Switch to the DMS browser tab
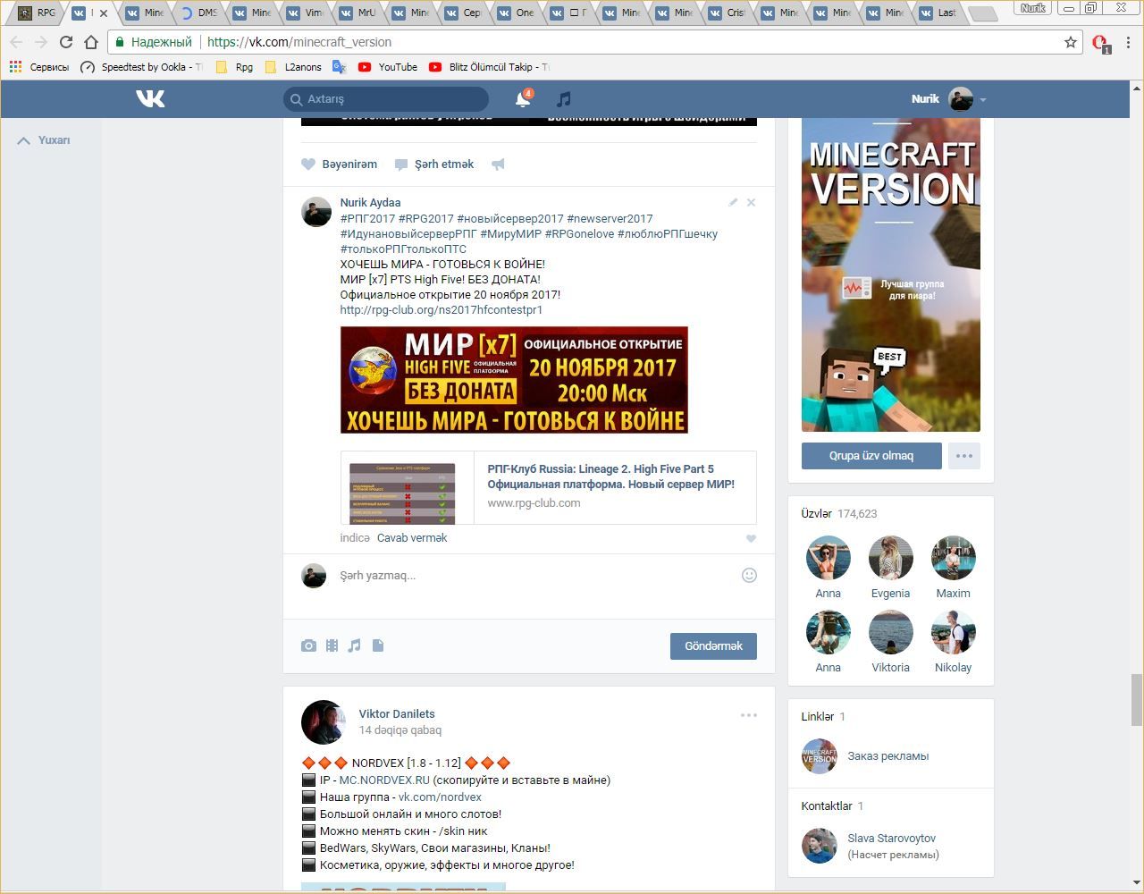This screenshot has height=894, width=1144. coord(199,13)
